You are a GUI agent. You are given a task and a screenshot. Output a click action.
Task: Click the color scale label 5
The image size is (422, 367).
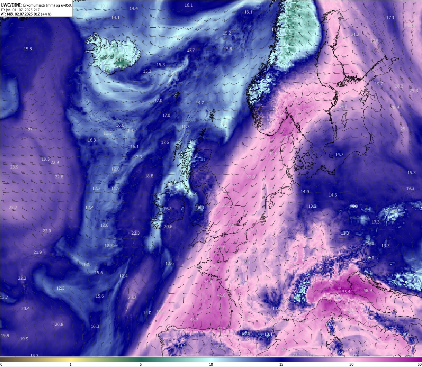coord(141,364)
